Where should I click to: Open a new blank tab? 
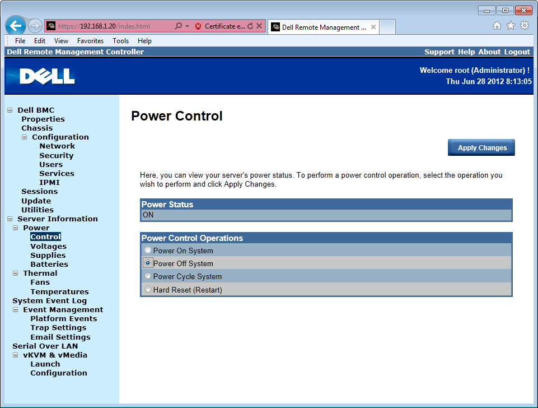387,27
